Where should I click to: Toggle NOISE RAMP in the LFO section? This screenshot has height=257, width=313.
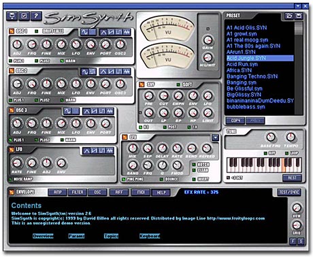(10, 179)
